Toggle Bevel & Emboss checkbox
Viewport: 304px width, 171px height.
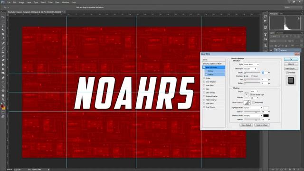tap(204, 67)
